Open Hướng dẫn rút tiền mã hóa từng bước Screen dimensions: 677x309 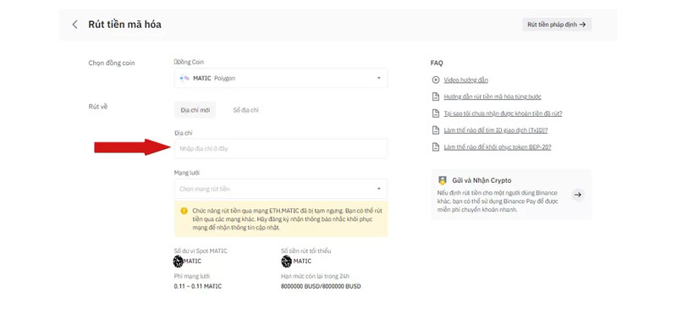[x=493, y=97]
